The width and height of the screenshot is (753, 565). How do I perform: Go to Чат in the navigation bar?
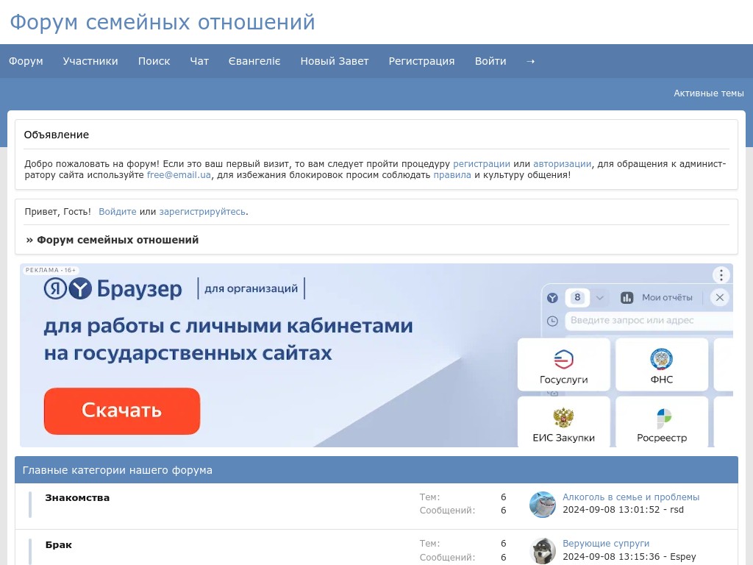click(x=199, y=61)
